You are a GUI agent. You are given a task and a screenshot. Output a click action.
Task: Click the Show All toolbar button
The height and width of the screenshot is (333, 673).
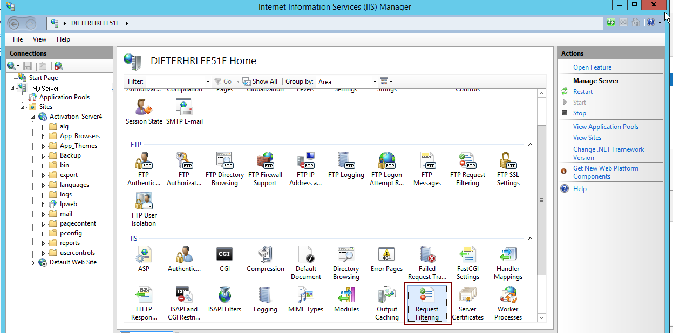[x=260, y=81]
